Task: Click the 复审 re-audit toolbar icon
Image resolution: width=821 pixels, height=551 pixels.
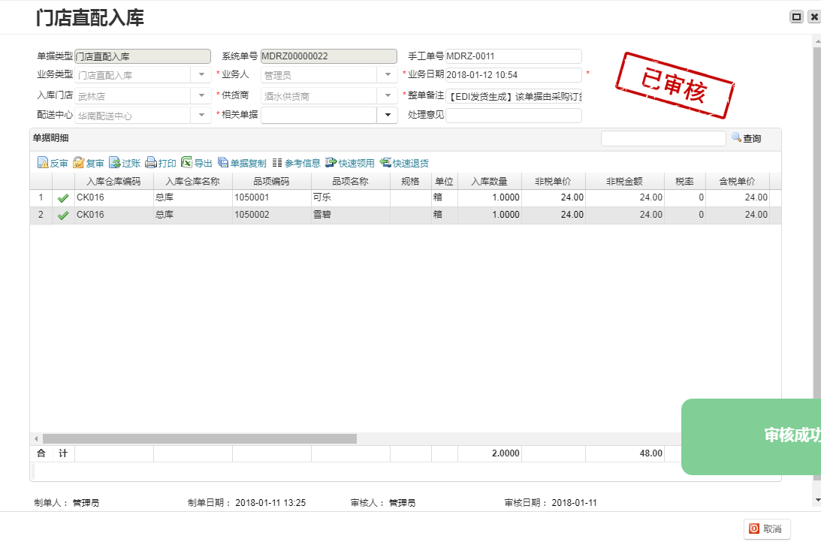Action: (79, 163)
